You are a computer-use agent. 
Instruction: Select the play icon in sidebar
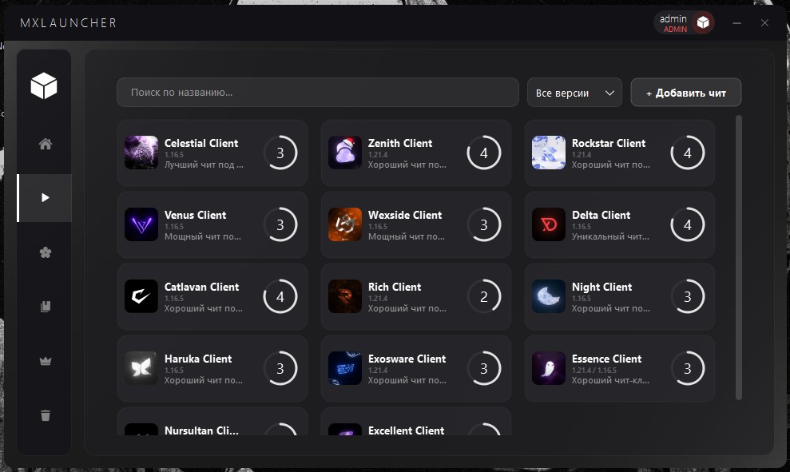point(45,198)
